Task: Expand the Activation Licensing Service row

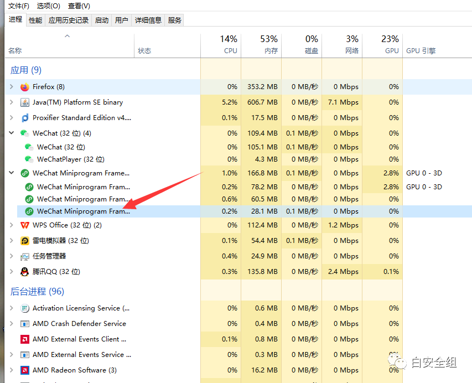Action: [12, 308]
